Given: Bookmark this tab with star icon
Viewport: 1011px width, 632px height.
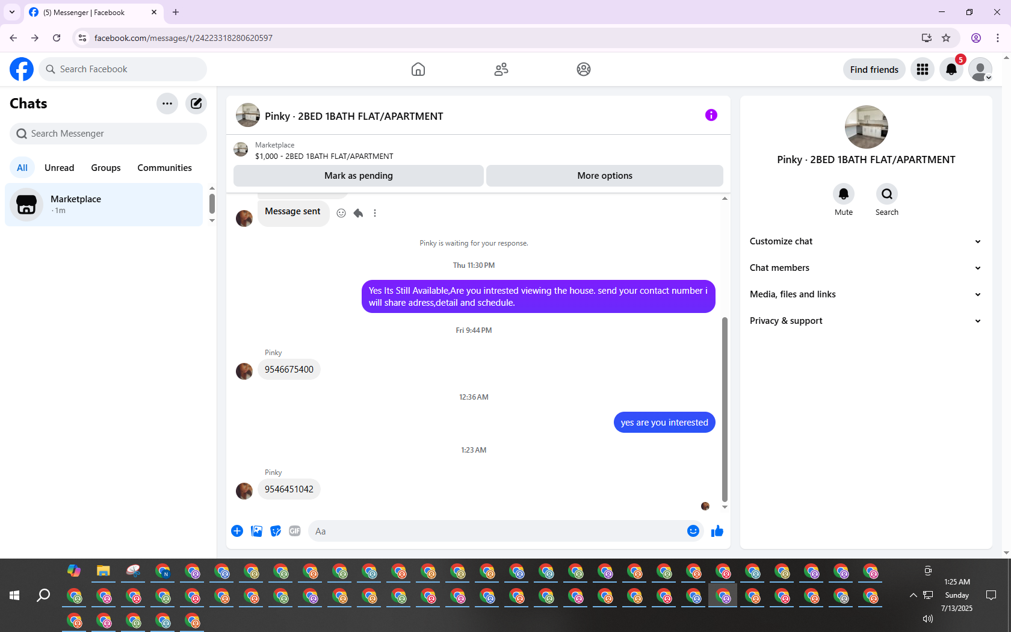Looking at the screenshot, I should (946, 38).
